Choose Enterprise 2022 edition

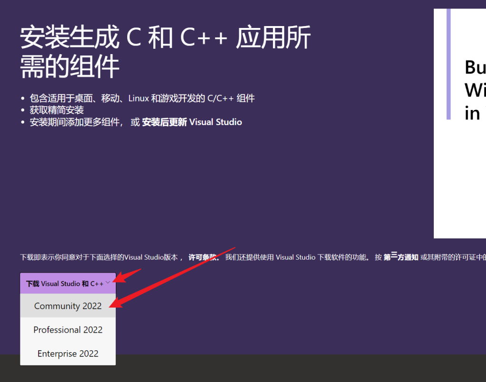(67, 353)
